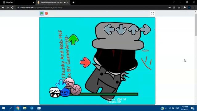This screenshot has width=197, height=111.
Task: Click the Misses counter text
Action: (x=114, y=102)
